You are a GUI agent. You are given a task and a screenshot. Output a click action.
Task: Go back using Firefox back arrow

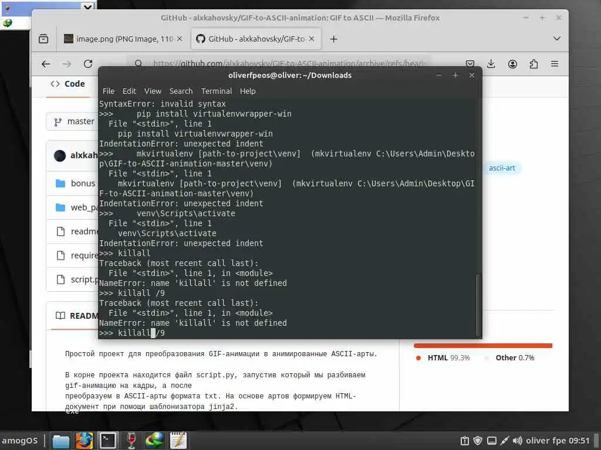pos(46,64)
